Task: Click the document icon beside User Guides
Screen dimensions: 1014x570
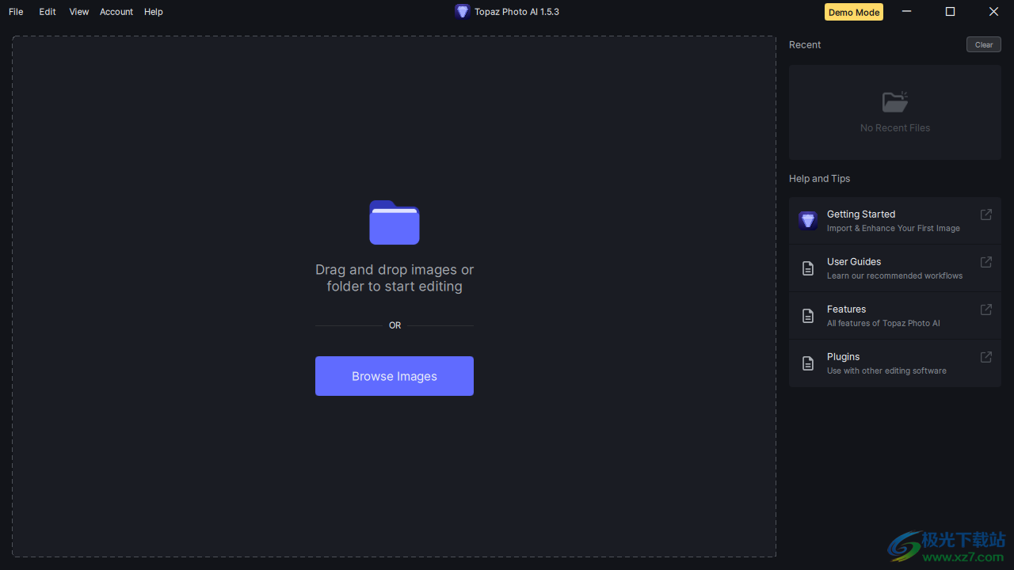Action: [808, 268]
